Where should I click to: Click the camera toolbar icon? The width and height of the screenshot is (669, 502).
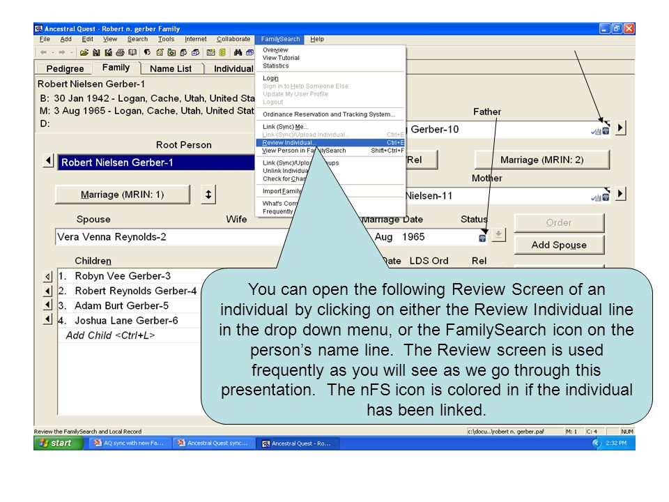tap(171, 52)
